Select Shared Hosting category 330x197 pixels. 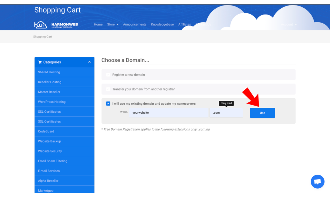(x=49, y=72)
